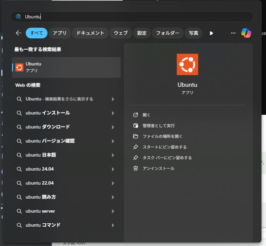Select web suggestion ubuntu 22.04
The width and height of the screenshot is (266, 246).
coord(66,183)
